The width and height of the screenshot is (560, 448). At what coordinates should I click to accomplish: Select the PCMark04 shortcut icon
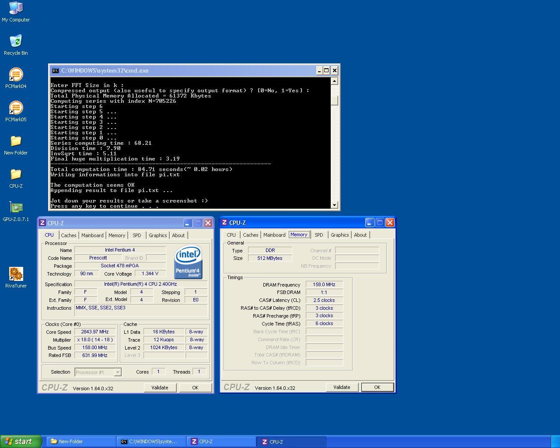pyautogui.click(x=16, y=79)
